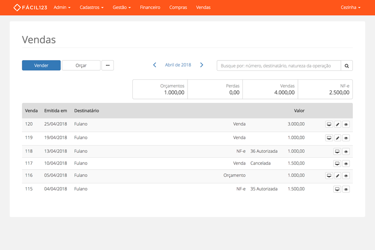Click monitor icon for sale 118
375x250 pixels.
[x=337, y=151]
